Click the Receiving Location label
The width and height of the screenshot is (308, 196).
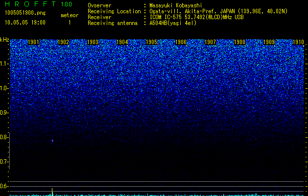click(114, 11)
